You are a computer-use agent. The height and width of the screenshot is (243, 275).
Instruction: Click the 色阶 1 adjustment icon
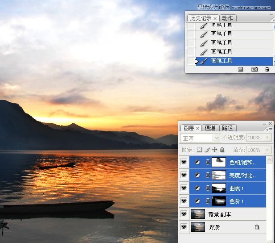[x=197, y=201]
